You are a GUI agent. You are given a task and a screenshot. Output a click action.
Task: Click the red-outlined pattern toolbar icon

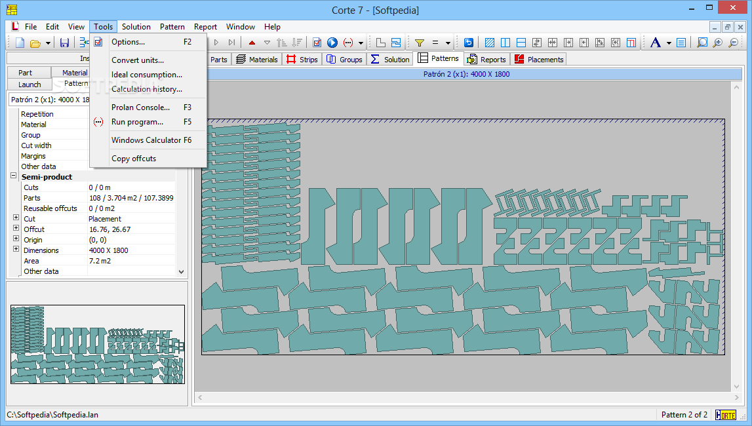[x=631, y=43]
